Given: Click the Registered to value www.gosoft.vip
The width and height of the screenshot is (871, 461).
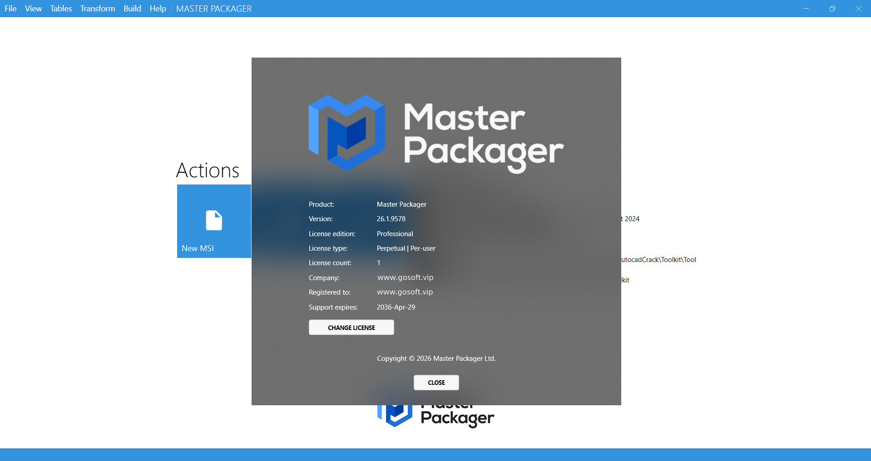Looking at the screenshot, I should click(405, 292).
